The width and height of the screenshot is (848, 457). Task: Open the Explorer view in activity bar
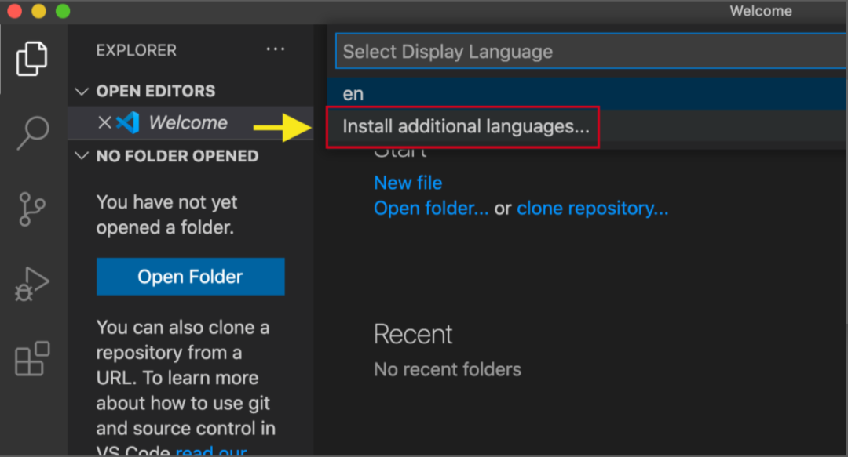coord(32,58)
